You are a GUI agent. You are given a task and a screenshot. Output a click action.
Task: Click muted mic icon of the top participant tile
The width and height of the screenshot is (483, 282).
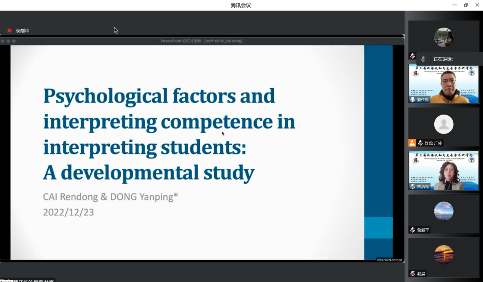click(x=412, y=56)
